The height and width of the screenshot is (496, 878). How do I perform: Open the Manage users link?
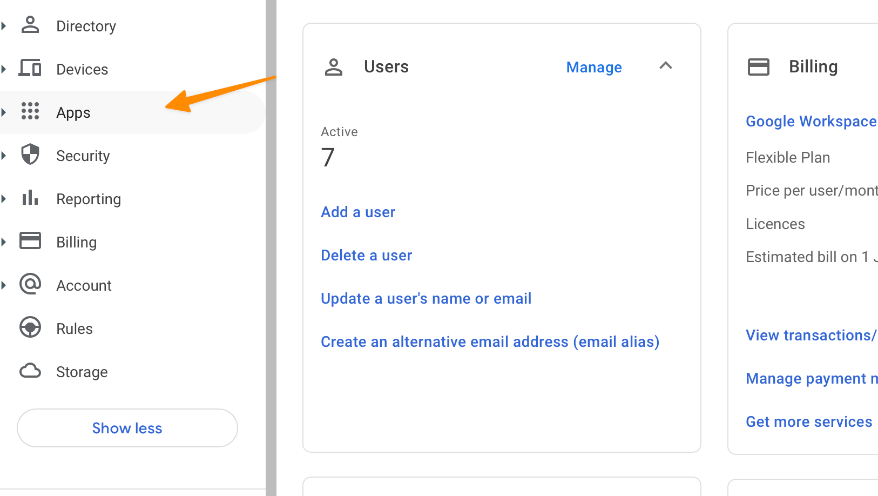(x=594, y=68)
